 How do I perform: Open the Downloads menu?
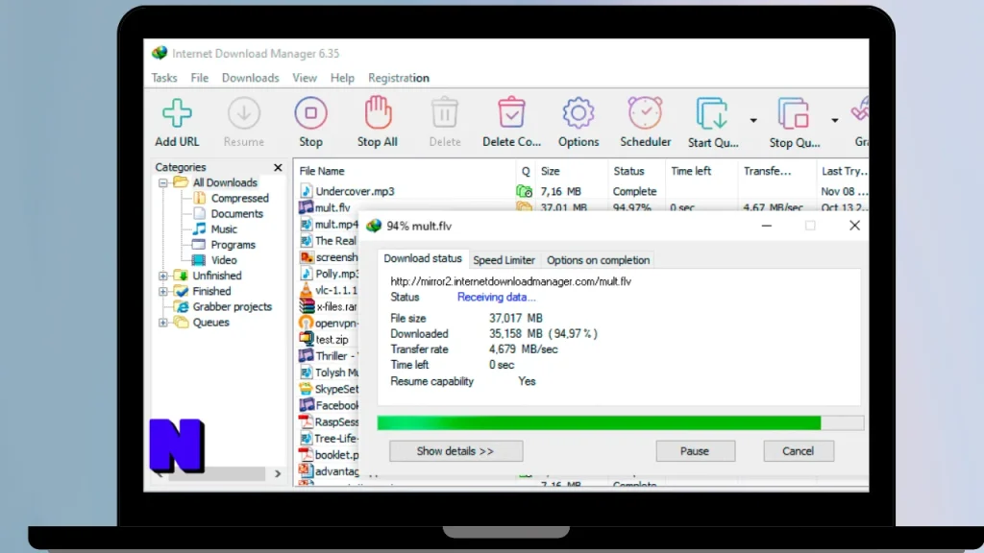pyautogui.click(x=251, y=78)
